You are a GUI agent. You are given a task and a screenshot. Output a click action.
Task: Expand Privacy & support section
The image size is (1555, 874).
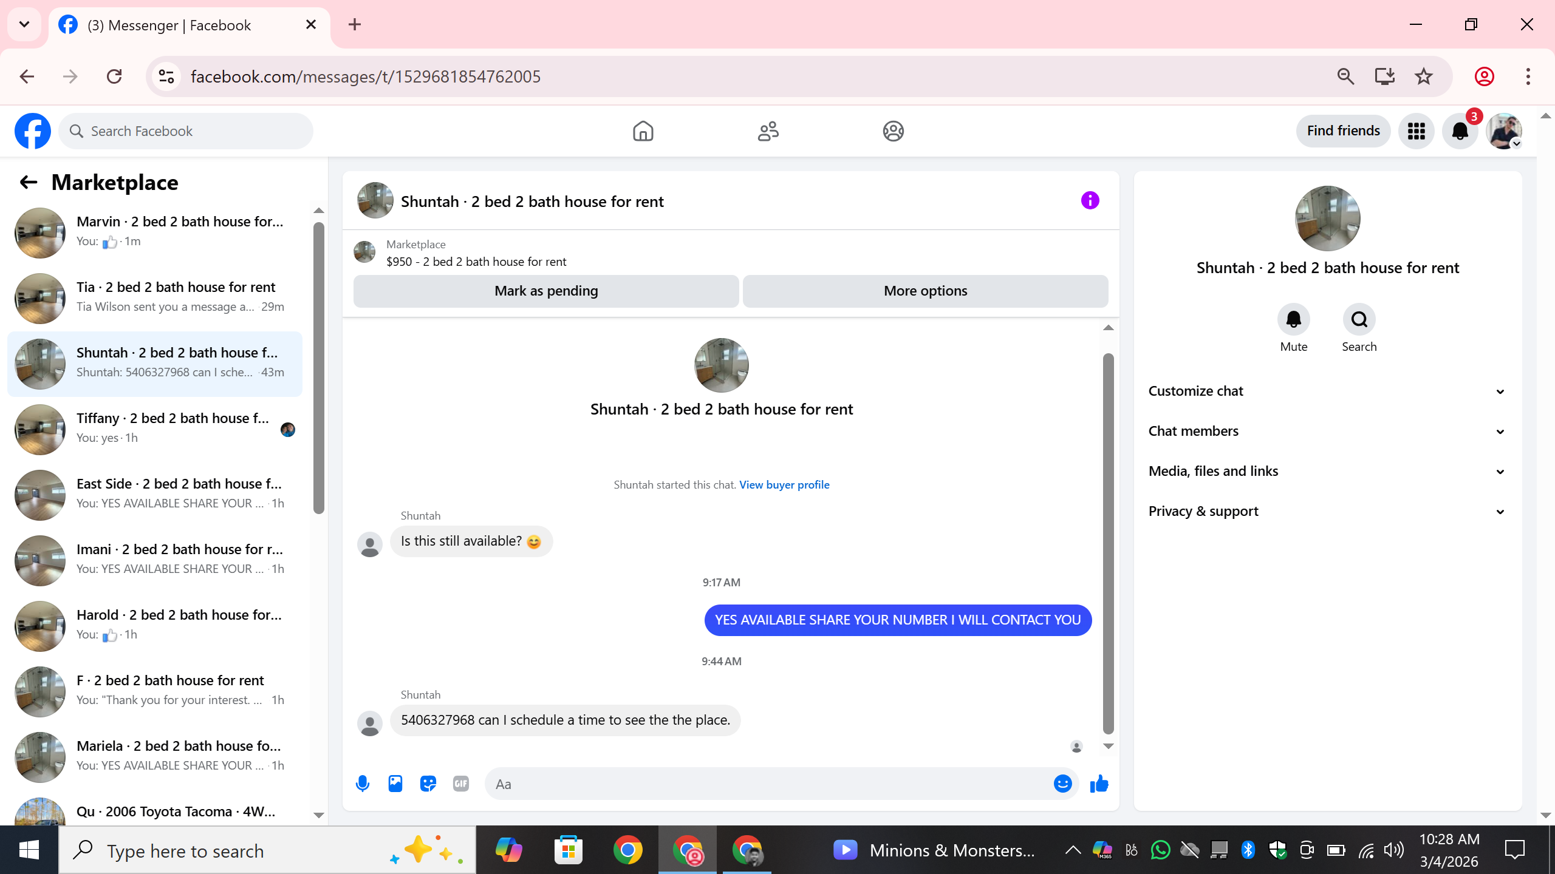click(1327, 511)
